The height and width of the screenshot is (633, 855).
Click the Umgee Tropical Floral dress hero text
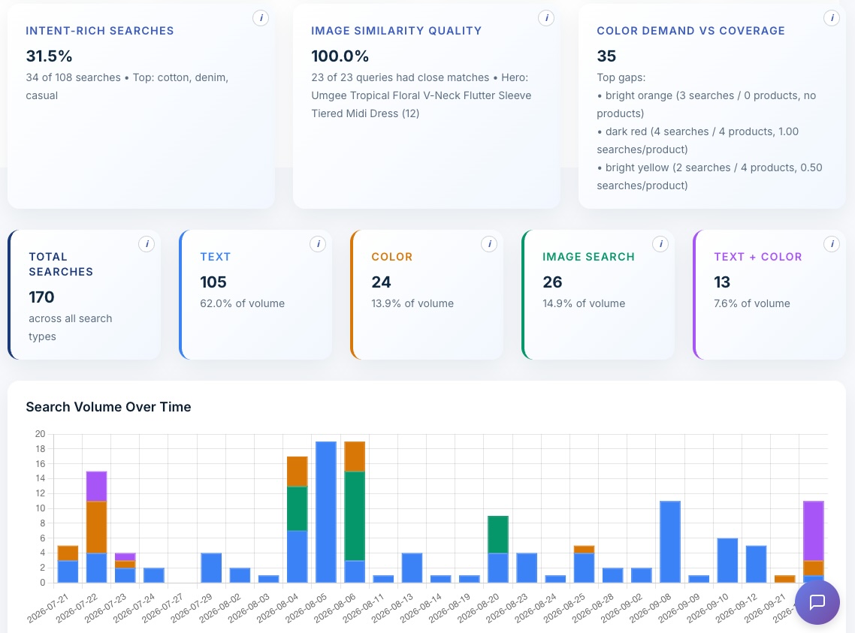pyautogui.click(x=421, y=104)
